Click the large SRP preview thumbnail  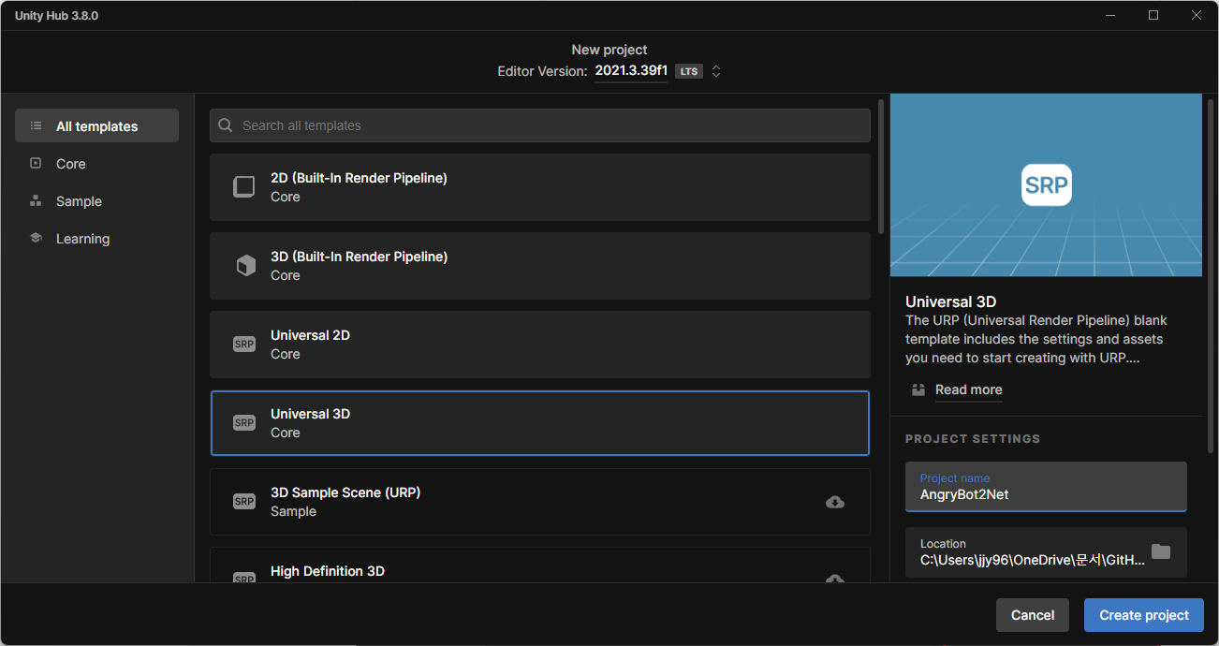tap(1046, 184)
